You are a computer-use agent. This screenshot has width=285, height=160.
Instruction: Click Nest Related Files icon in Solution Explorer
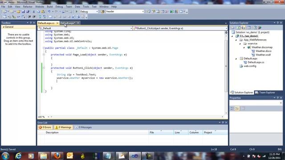pos(244,28)
